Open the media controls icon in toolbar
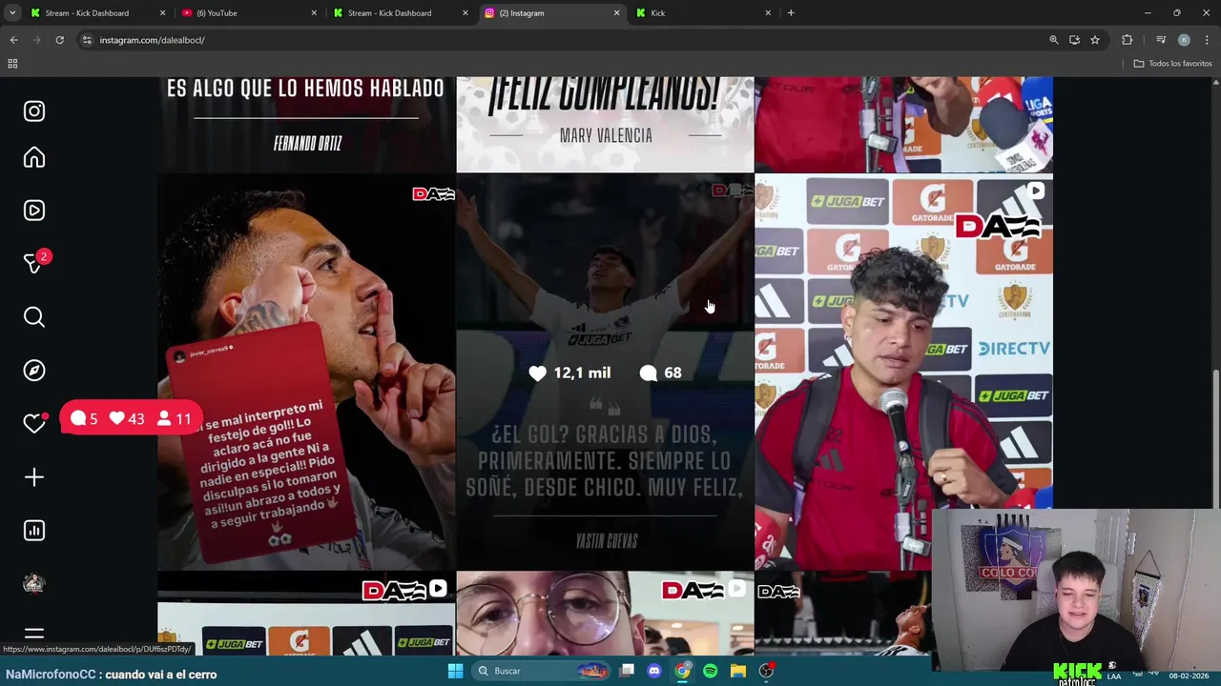Viewport: 1221px width, 686px height. click(x=1161, y=40)
